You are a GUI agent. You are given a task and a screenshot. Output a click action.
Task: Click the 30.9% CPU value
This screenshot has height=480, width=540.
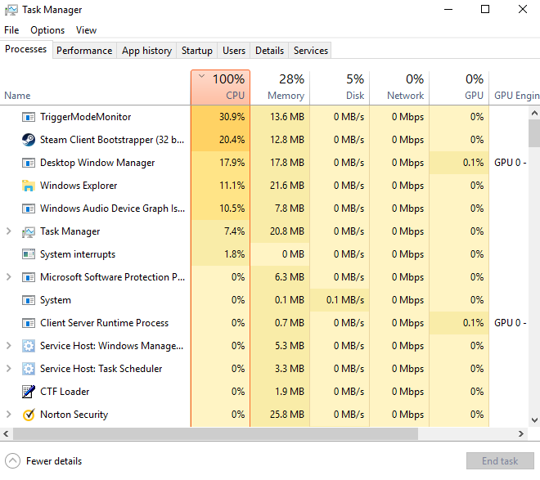pos(232,117)
